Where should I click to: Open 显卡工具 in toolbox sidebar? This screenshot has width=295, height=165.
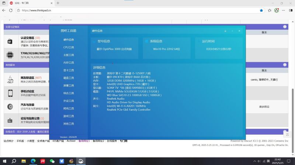coord(69,70)
